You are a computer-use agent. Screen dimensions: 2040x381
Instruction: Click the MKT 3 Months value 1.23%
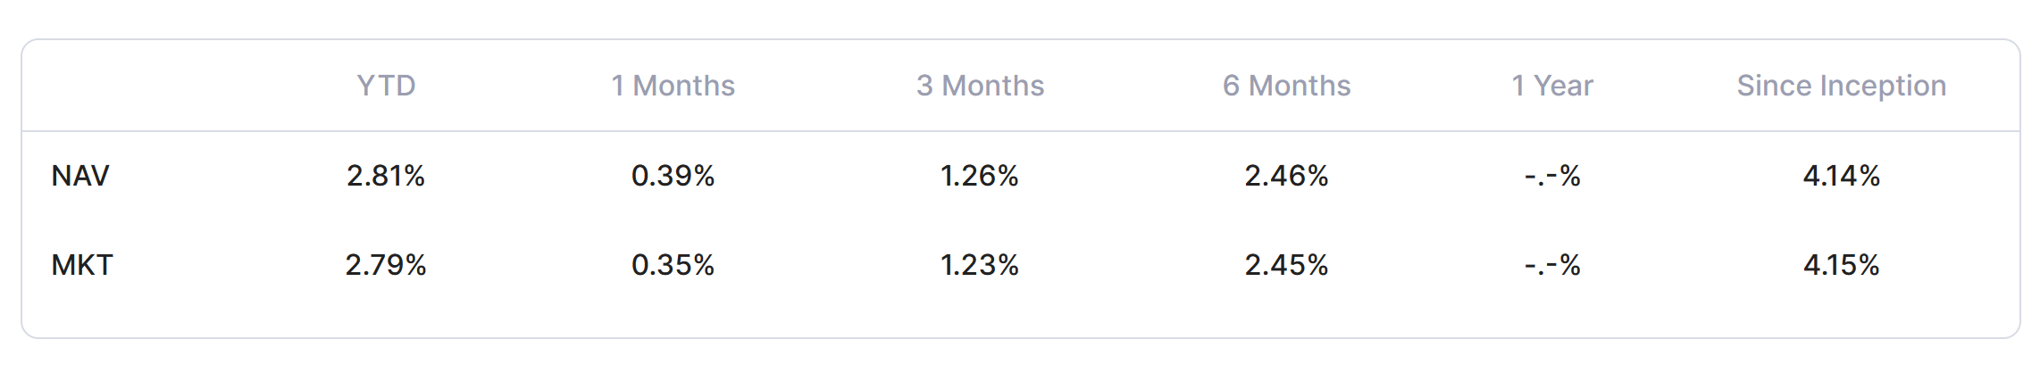coord(980,265)
